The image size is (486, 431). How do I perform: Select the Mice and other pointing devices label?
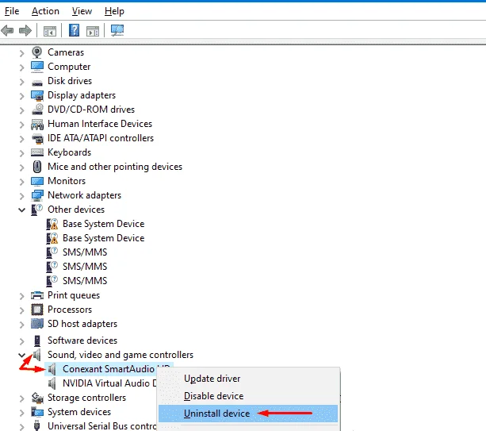pyautogui.click(x=115, y=167)
